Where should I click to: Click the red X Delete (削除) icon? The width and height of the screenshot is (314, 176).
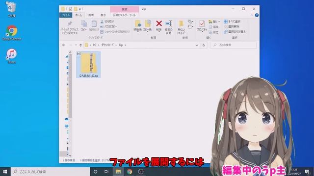(159, 23)
